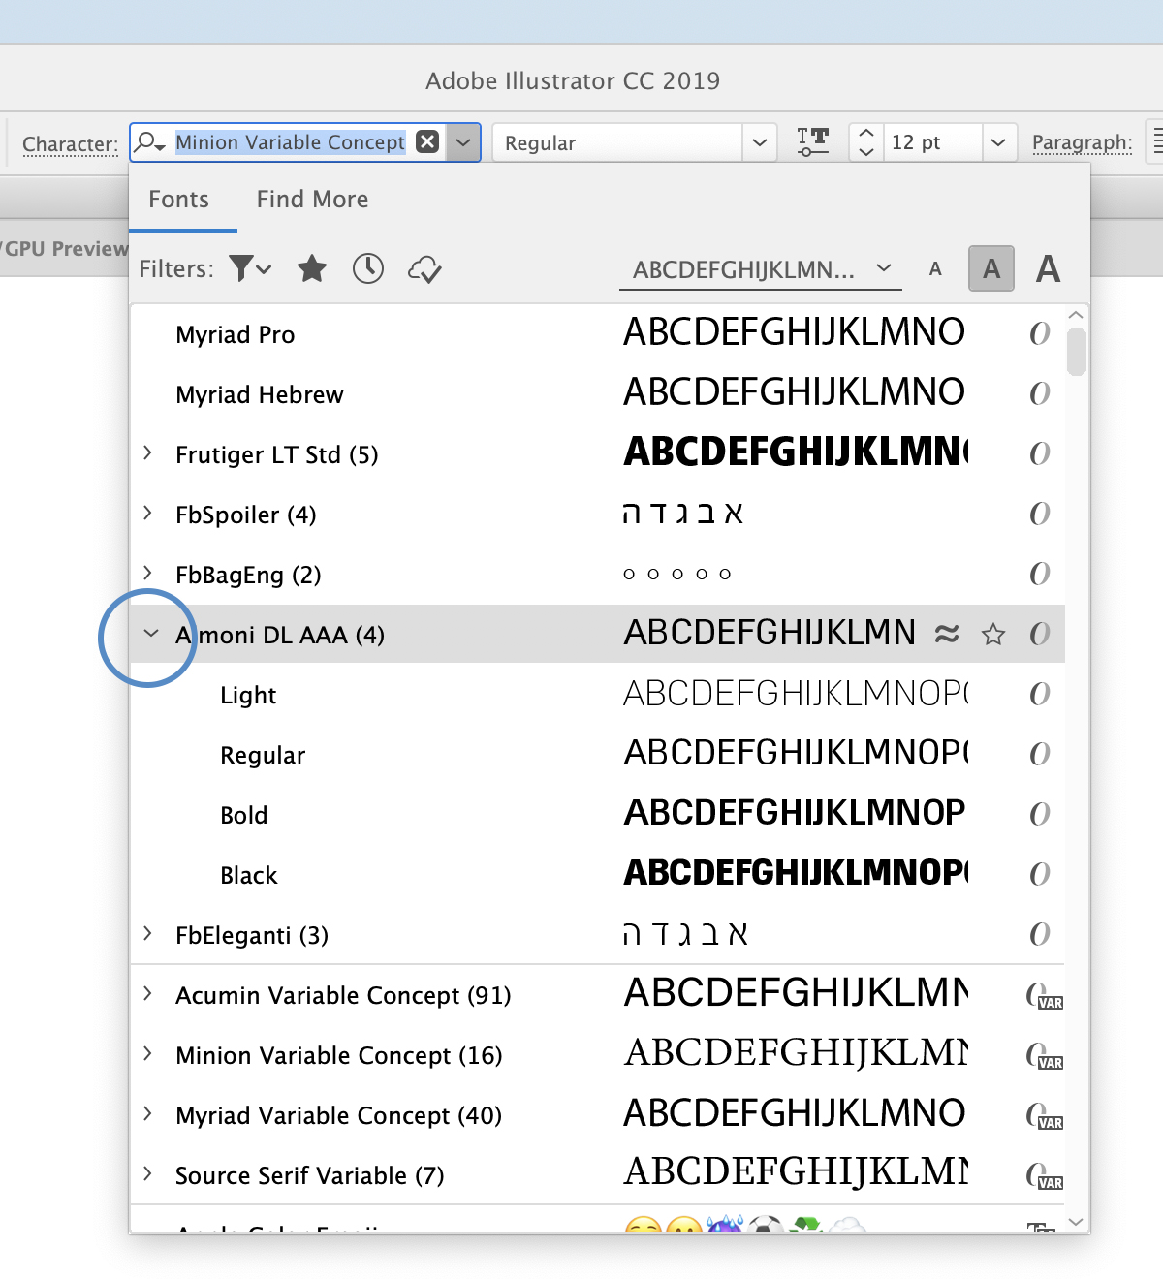
Task: Expand the Myriad Variable Concept family
Action: pos(147,1113)
